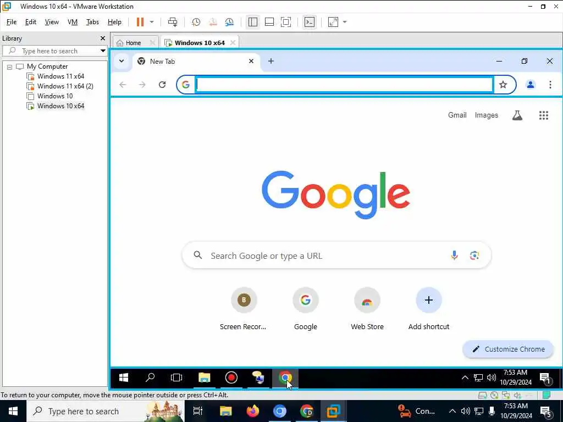Open Chrome tab search chevron
The image size is (563, 422).
point(122,61)
